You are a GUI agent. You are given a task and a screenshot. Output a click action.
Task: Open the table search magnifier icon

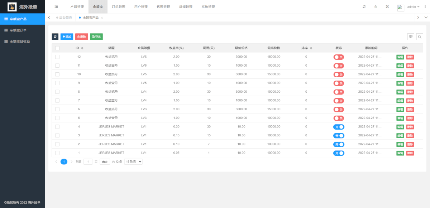coord(419,37)
